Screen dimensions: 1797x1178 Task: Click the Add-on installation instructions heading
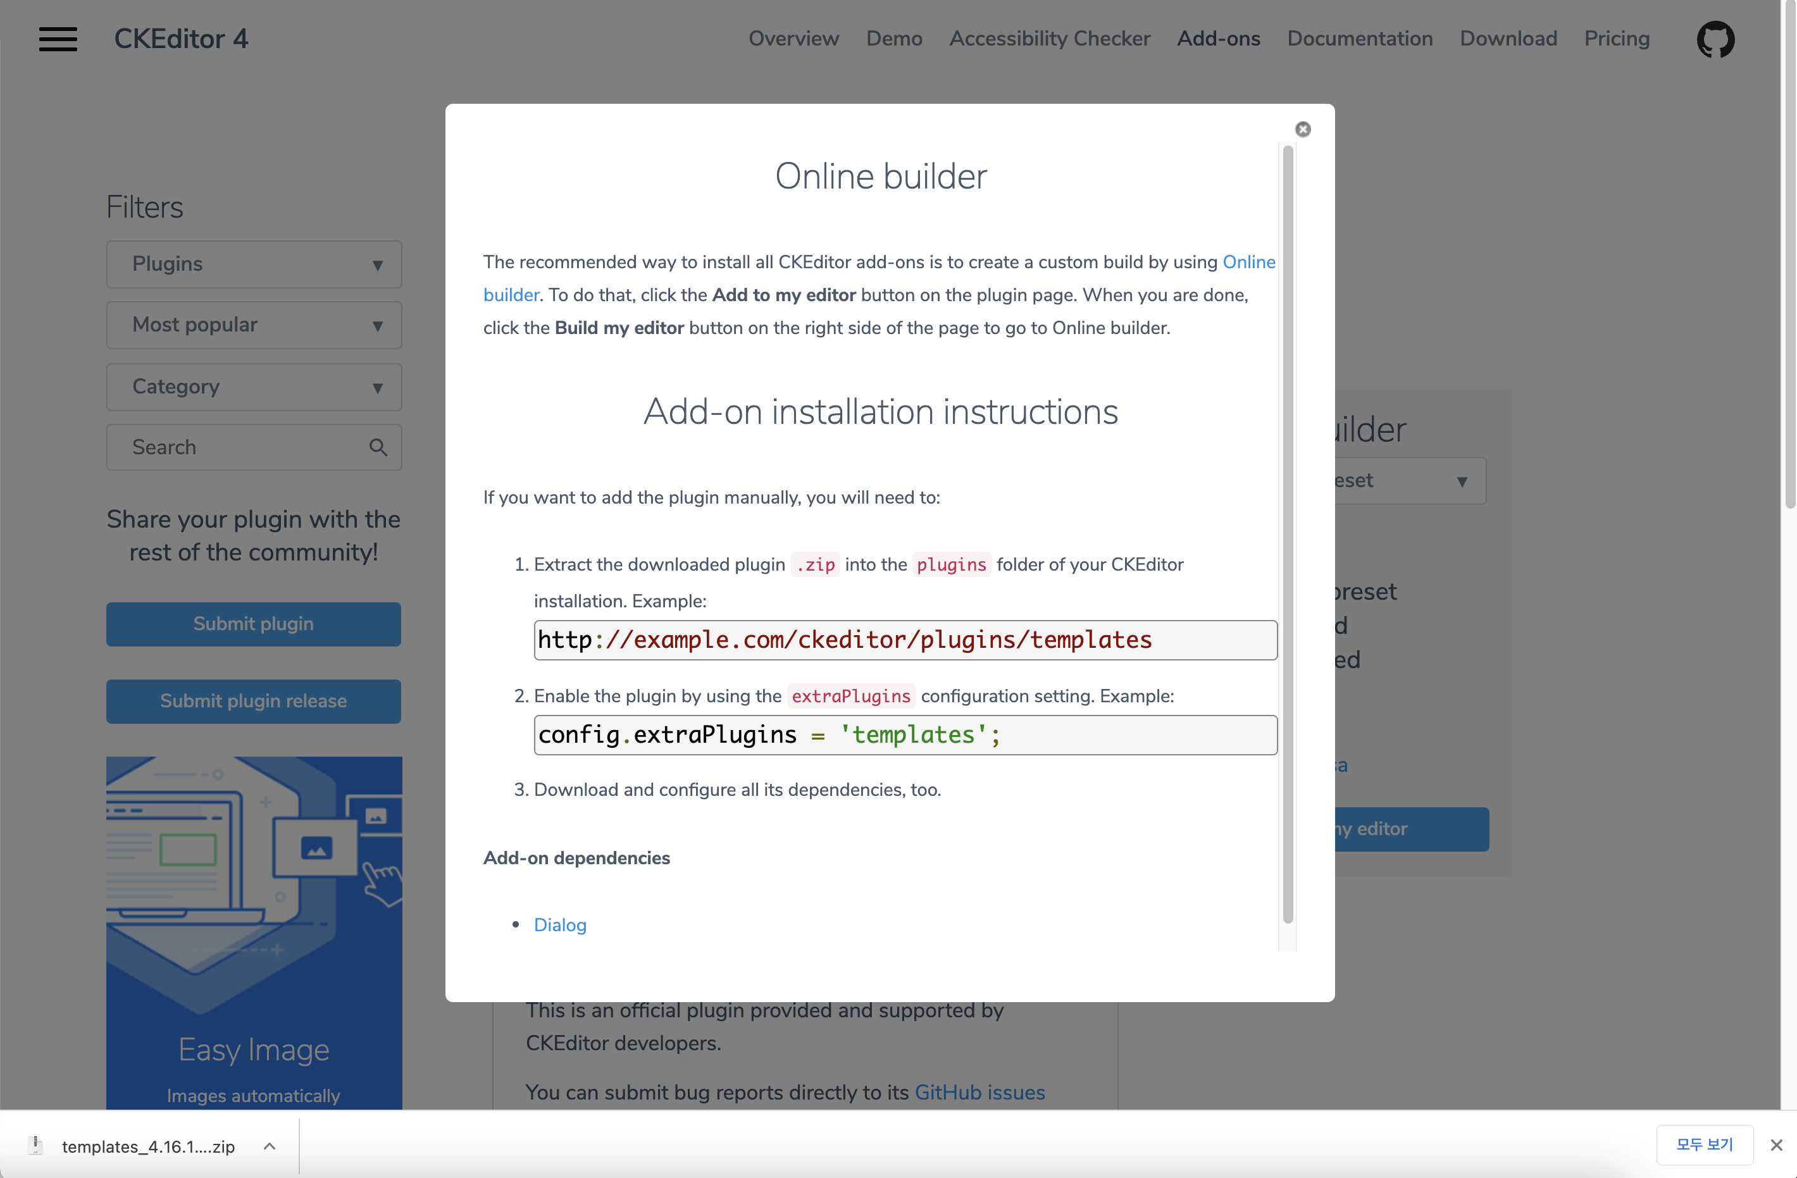pos(880,412)
